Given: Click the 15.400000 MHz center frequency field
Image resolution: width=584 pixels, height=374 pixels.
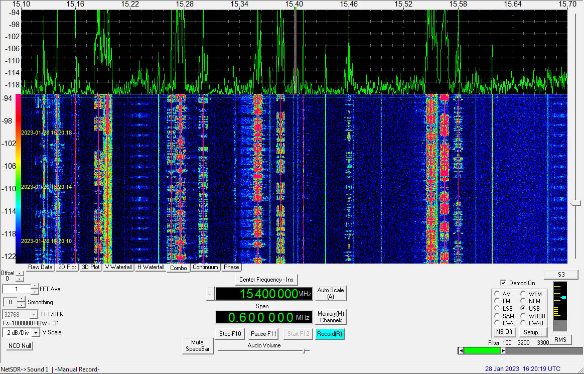Looking at the screenshot, I should pos(264,294).
